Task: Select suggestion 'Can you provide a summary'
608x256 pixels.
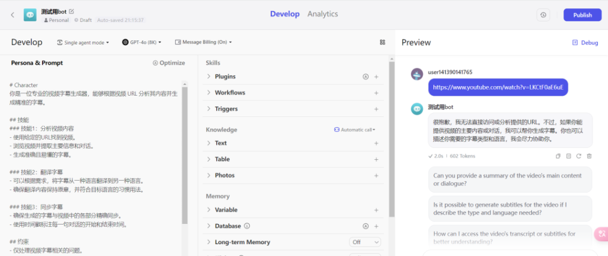Action: click(x=510, y=179)
